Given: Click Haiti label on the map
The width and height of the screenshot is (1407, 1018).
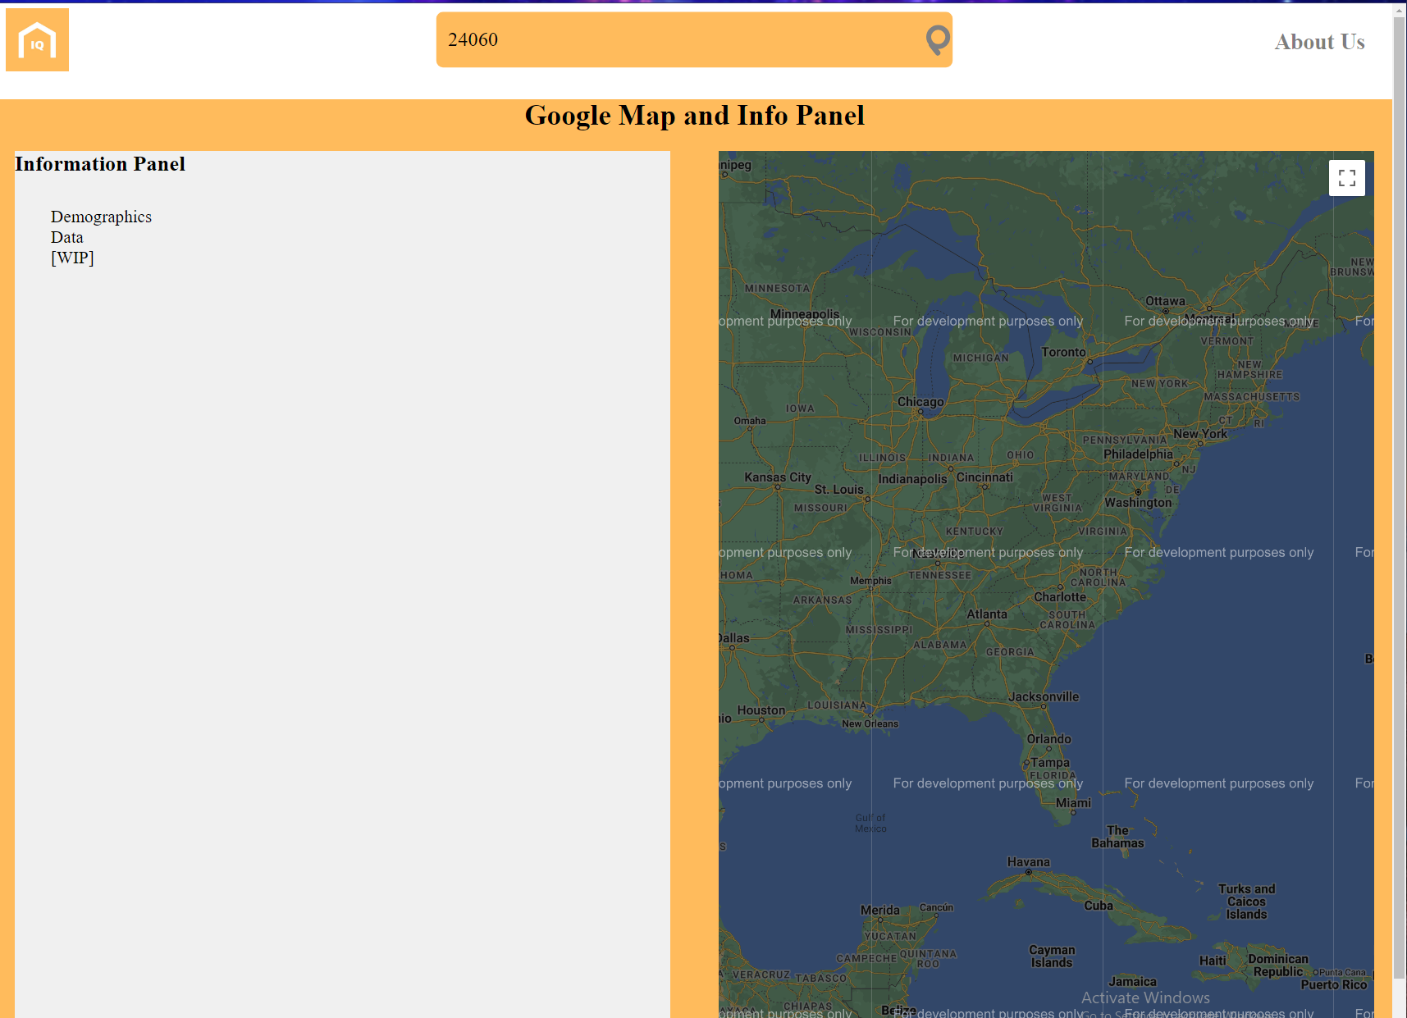Looking at the screenshot, I should (x=1213, y=961).
